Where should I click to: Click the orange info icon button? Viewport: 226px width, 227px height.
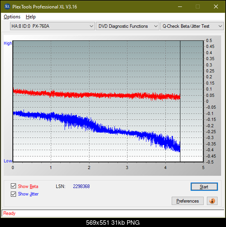click(x=212, y=201)
